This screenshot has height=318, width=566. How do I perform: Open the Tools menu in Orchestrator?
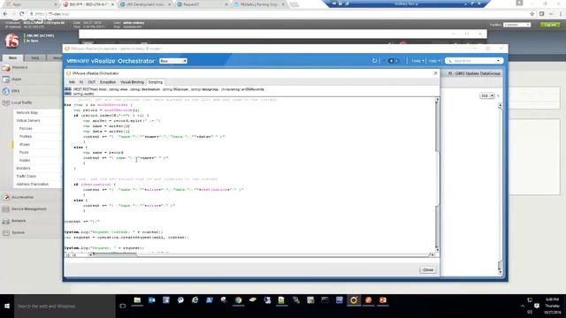(417, 61)
